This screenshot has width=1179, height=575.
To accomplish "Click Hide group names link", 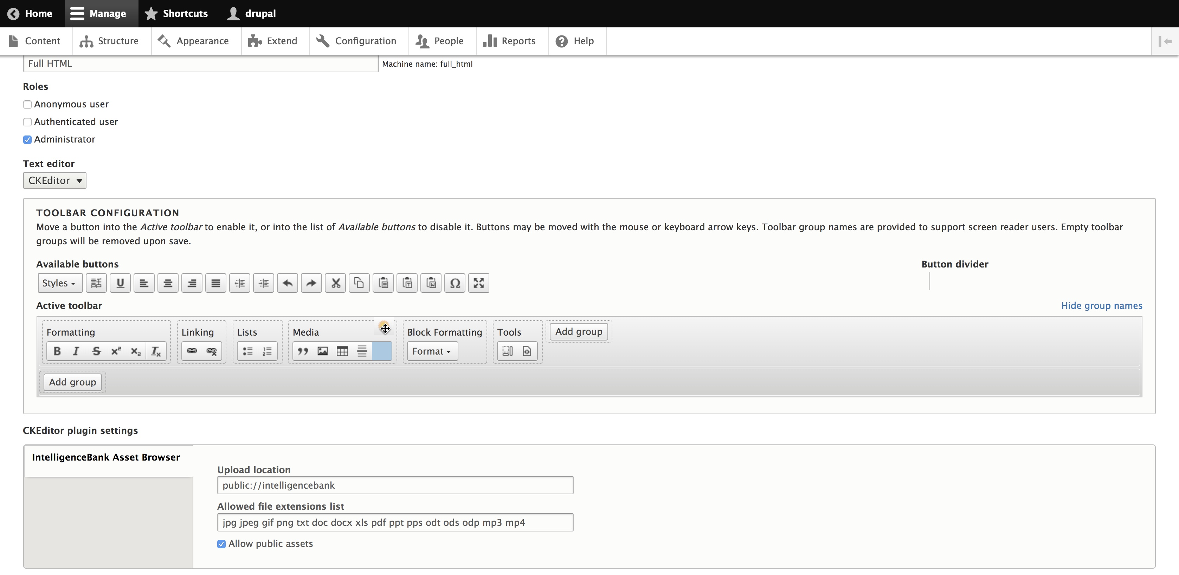I will [x=1101, y=305].
